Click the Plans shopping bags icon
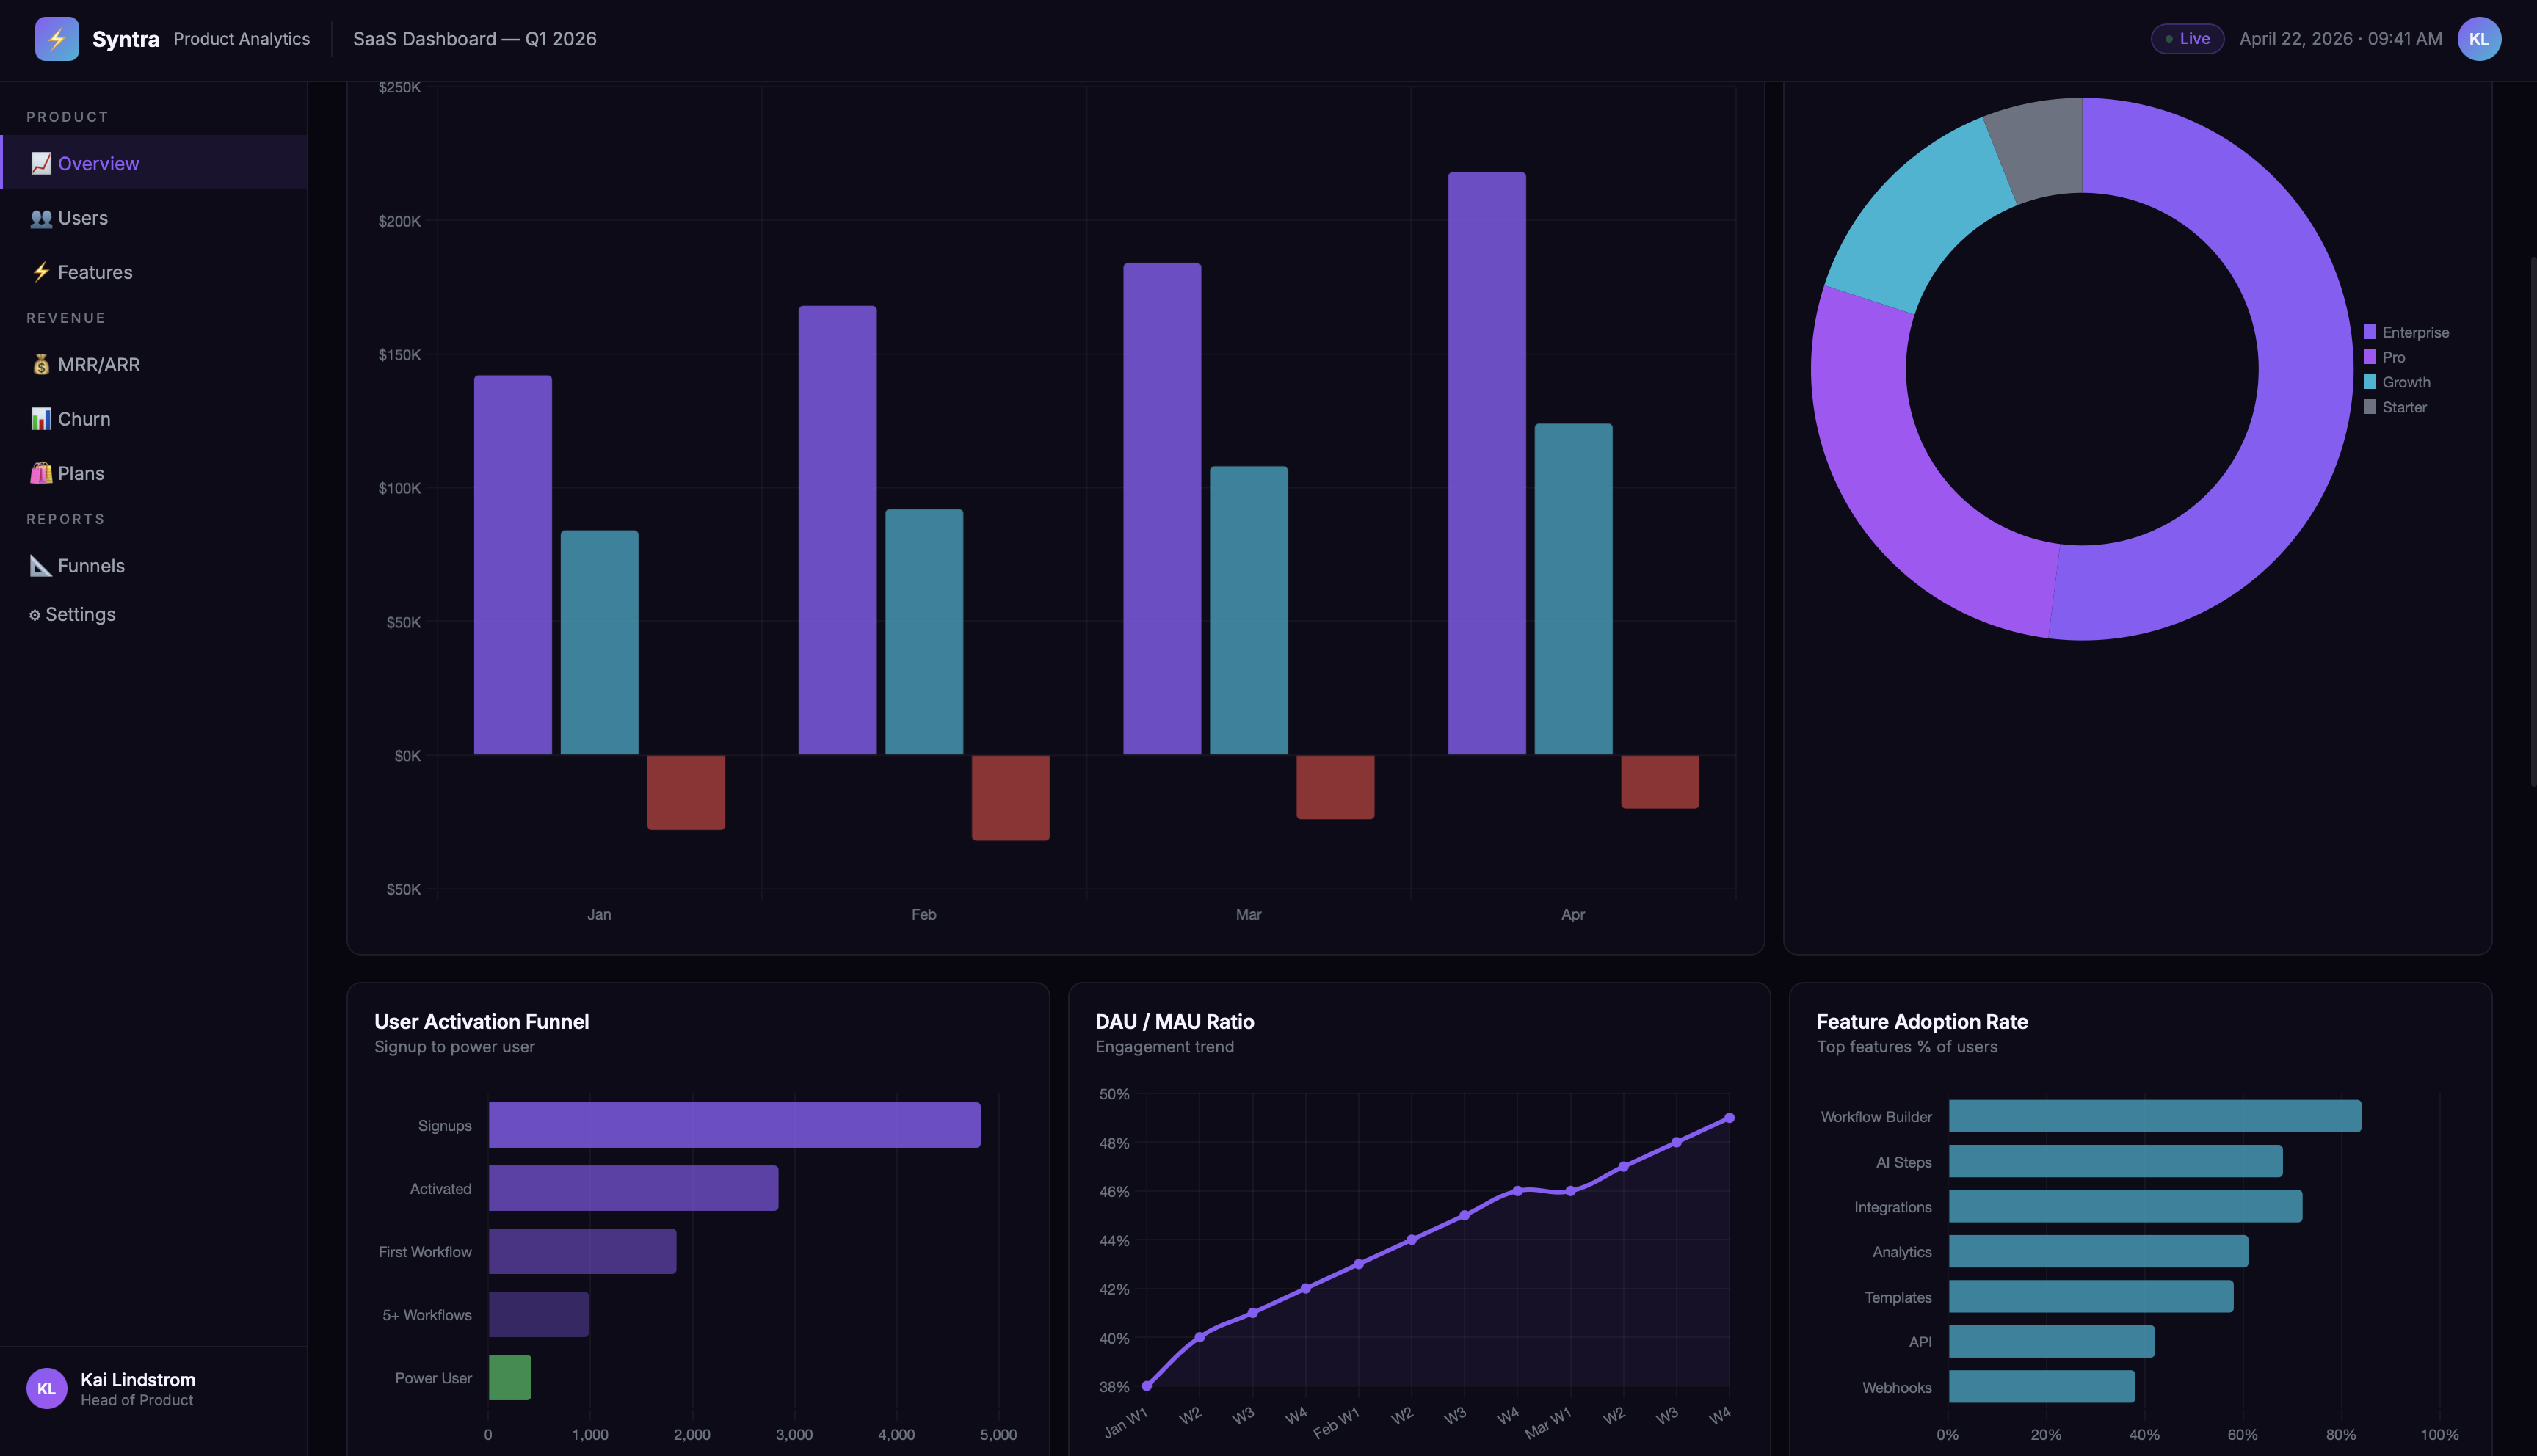The height and width of the screenshot is (1456, 2537). 41,473
